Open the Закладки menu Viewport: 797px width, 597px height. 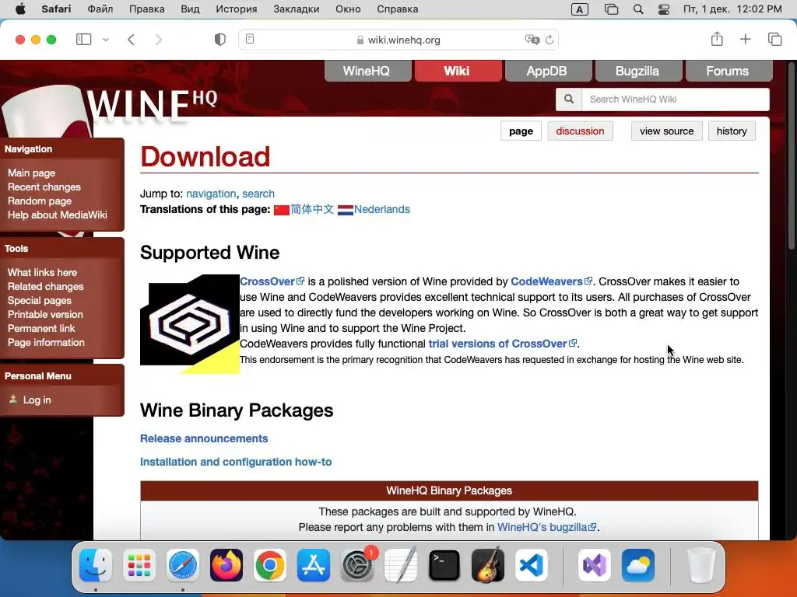point(297,9)
